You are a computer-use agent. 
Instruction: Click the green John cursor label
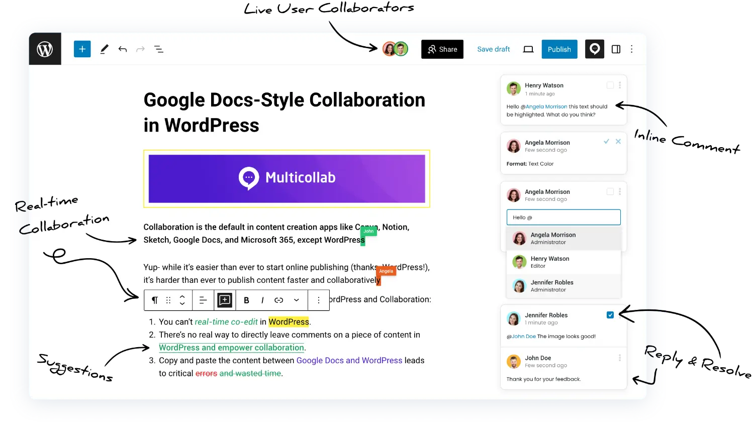tap(369, 231)
